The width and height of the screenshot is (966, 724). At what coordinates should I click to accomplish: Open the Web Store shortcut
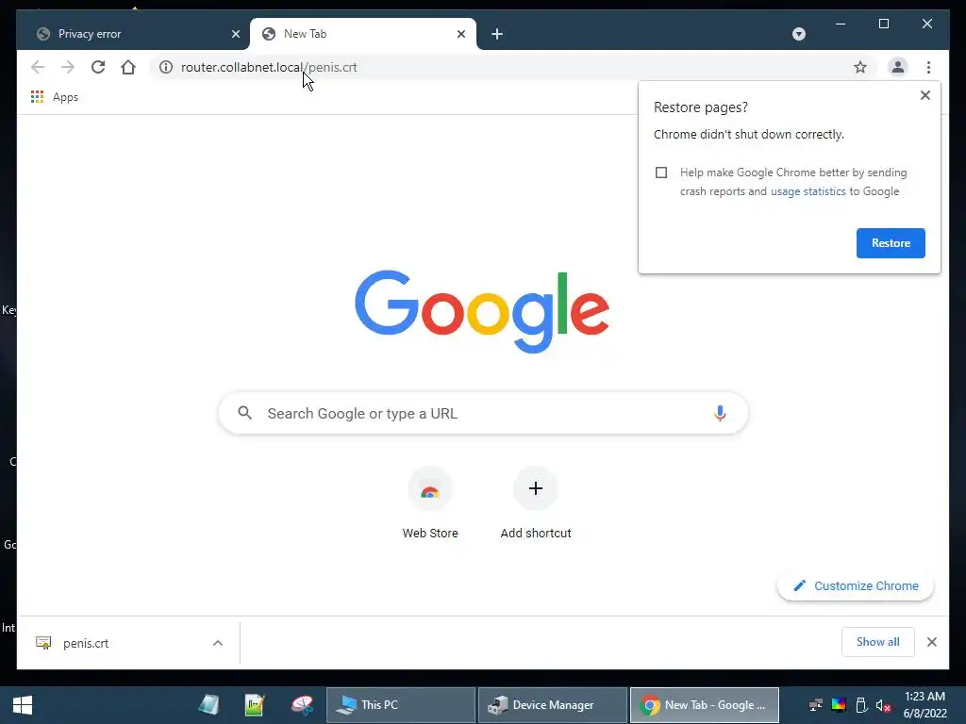click(430, 503)
